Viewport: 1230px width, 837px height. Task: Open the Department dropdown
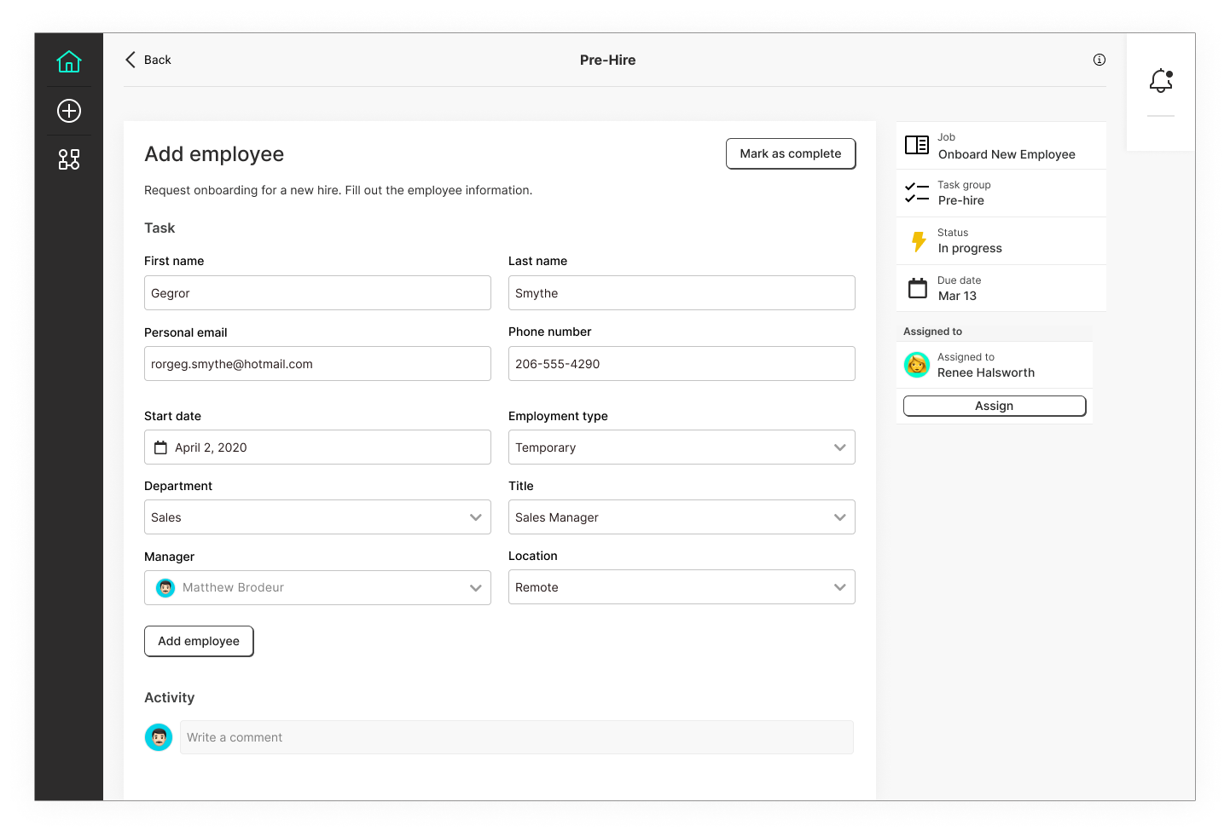(x=317, y=517)
